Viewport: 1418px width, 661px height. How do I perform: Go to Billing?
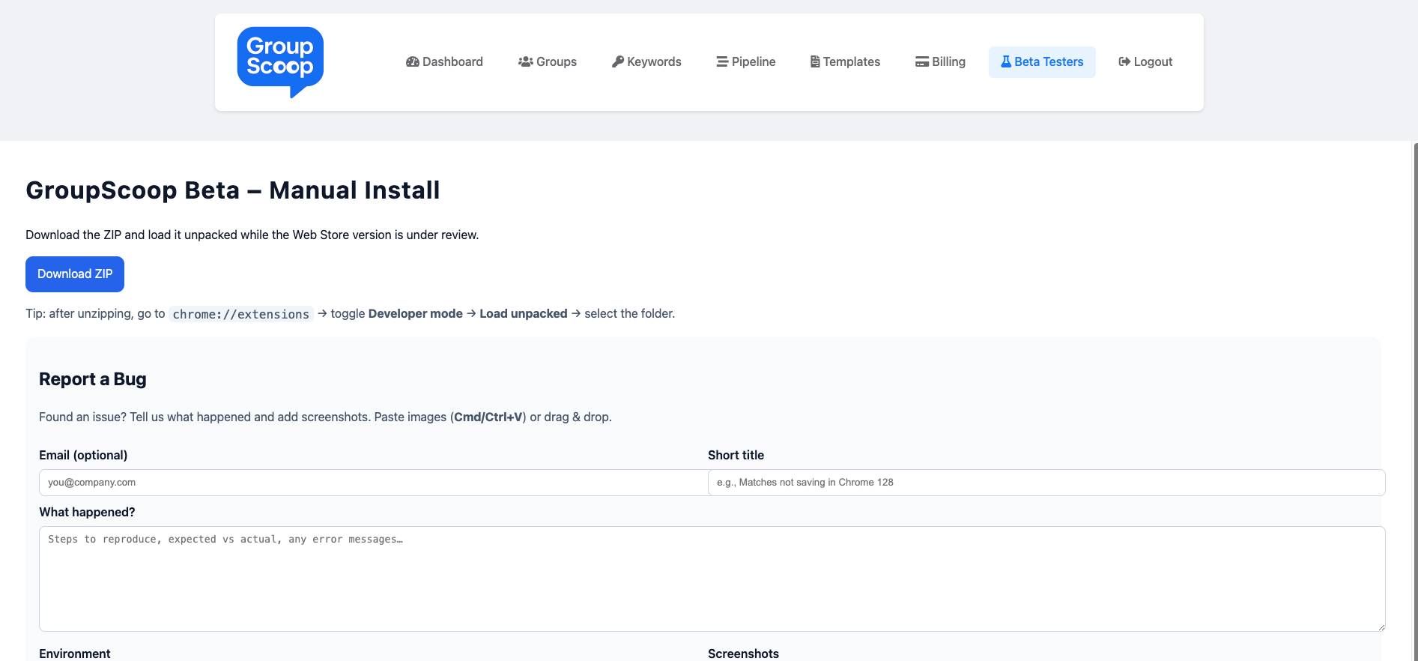click(x=940, y=62)
